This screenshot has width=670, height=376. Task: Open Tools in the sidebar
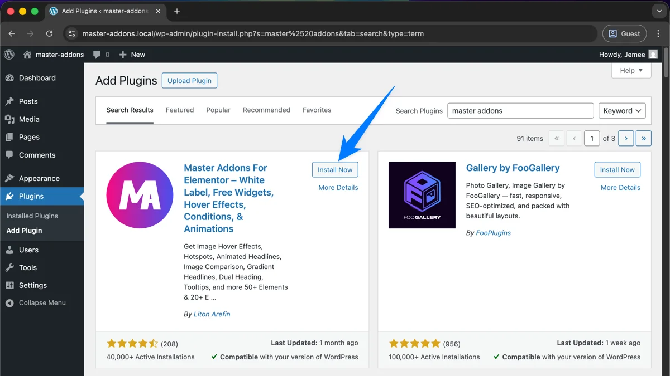(x=42, y=267)
